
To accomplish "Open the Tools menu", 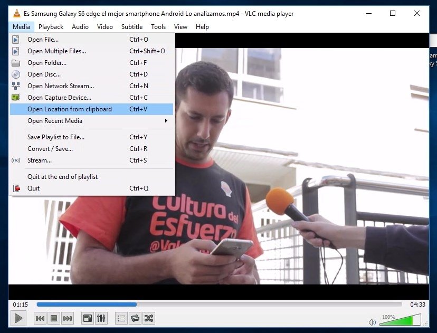I will (x=158, y=27).
